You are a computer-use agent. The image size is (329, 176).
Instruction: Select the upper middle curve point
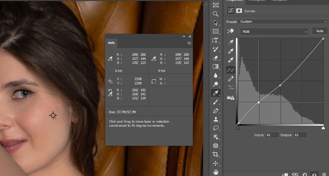[280, 85]
